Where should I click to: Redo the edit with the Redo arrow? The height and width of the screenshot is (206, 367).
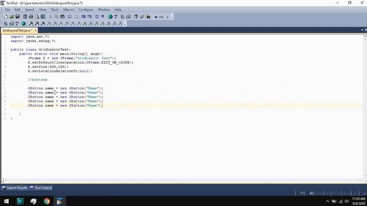click(76, 17)
